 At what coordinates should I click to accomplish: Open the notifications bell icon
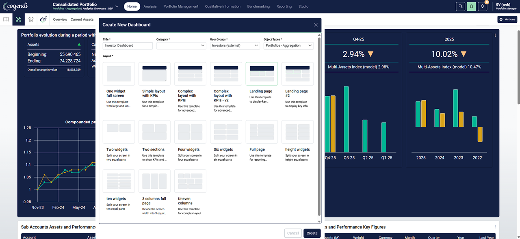(x=482, y=6)
